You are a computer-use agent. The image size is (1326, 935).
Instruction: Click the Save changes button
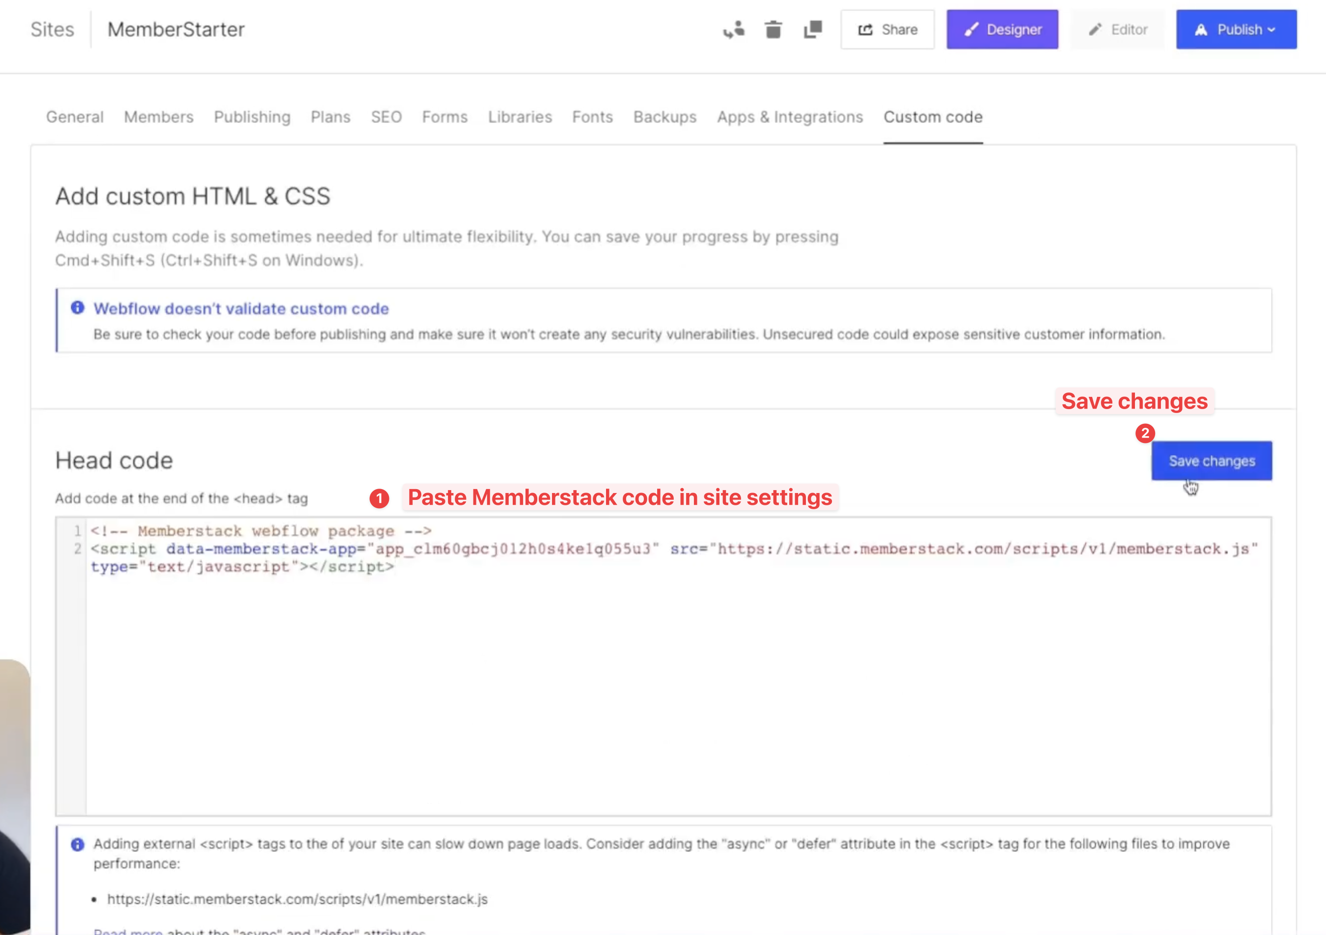point(1212,461)
